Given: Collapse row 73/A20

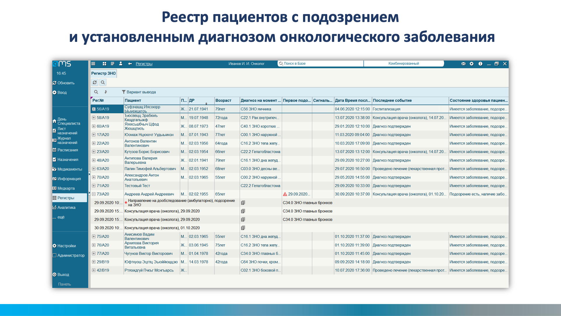Looking at the screenshot, I should point(94,194).
